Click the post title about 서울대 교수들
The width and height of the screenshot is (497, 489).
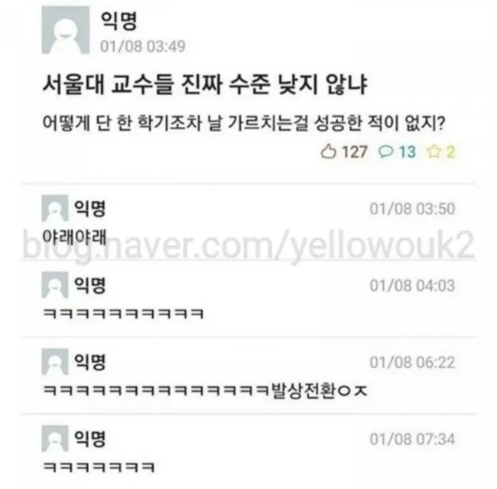(205, 85)
